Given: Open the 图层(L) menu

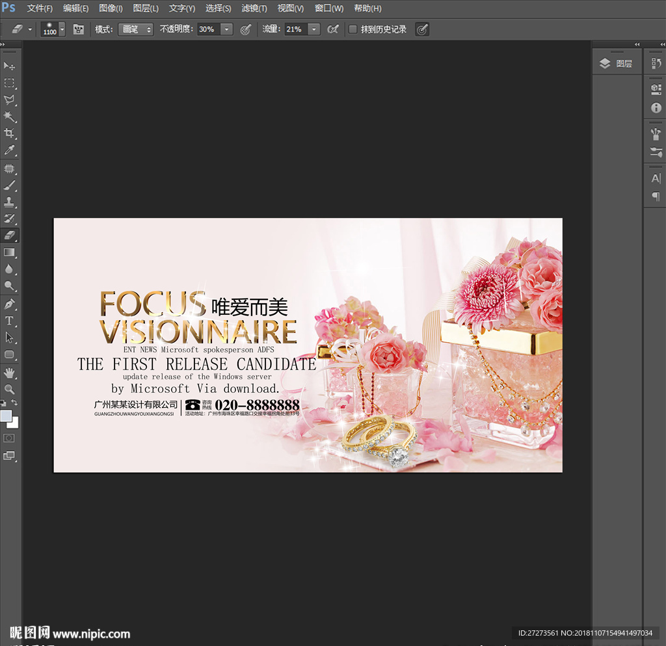Looking at the screenshot, I should tap(146, 8).
